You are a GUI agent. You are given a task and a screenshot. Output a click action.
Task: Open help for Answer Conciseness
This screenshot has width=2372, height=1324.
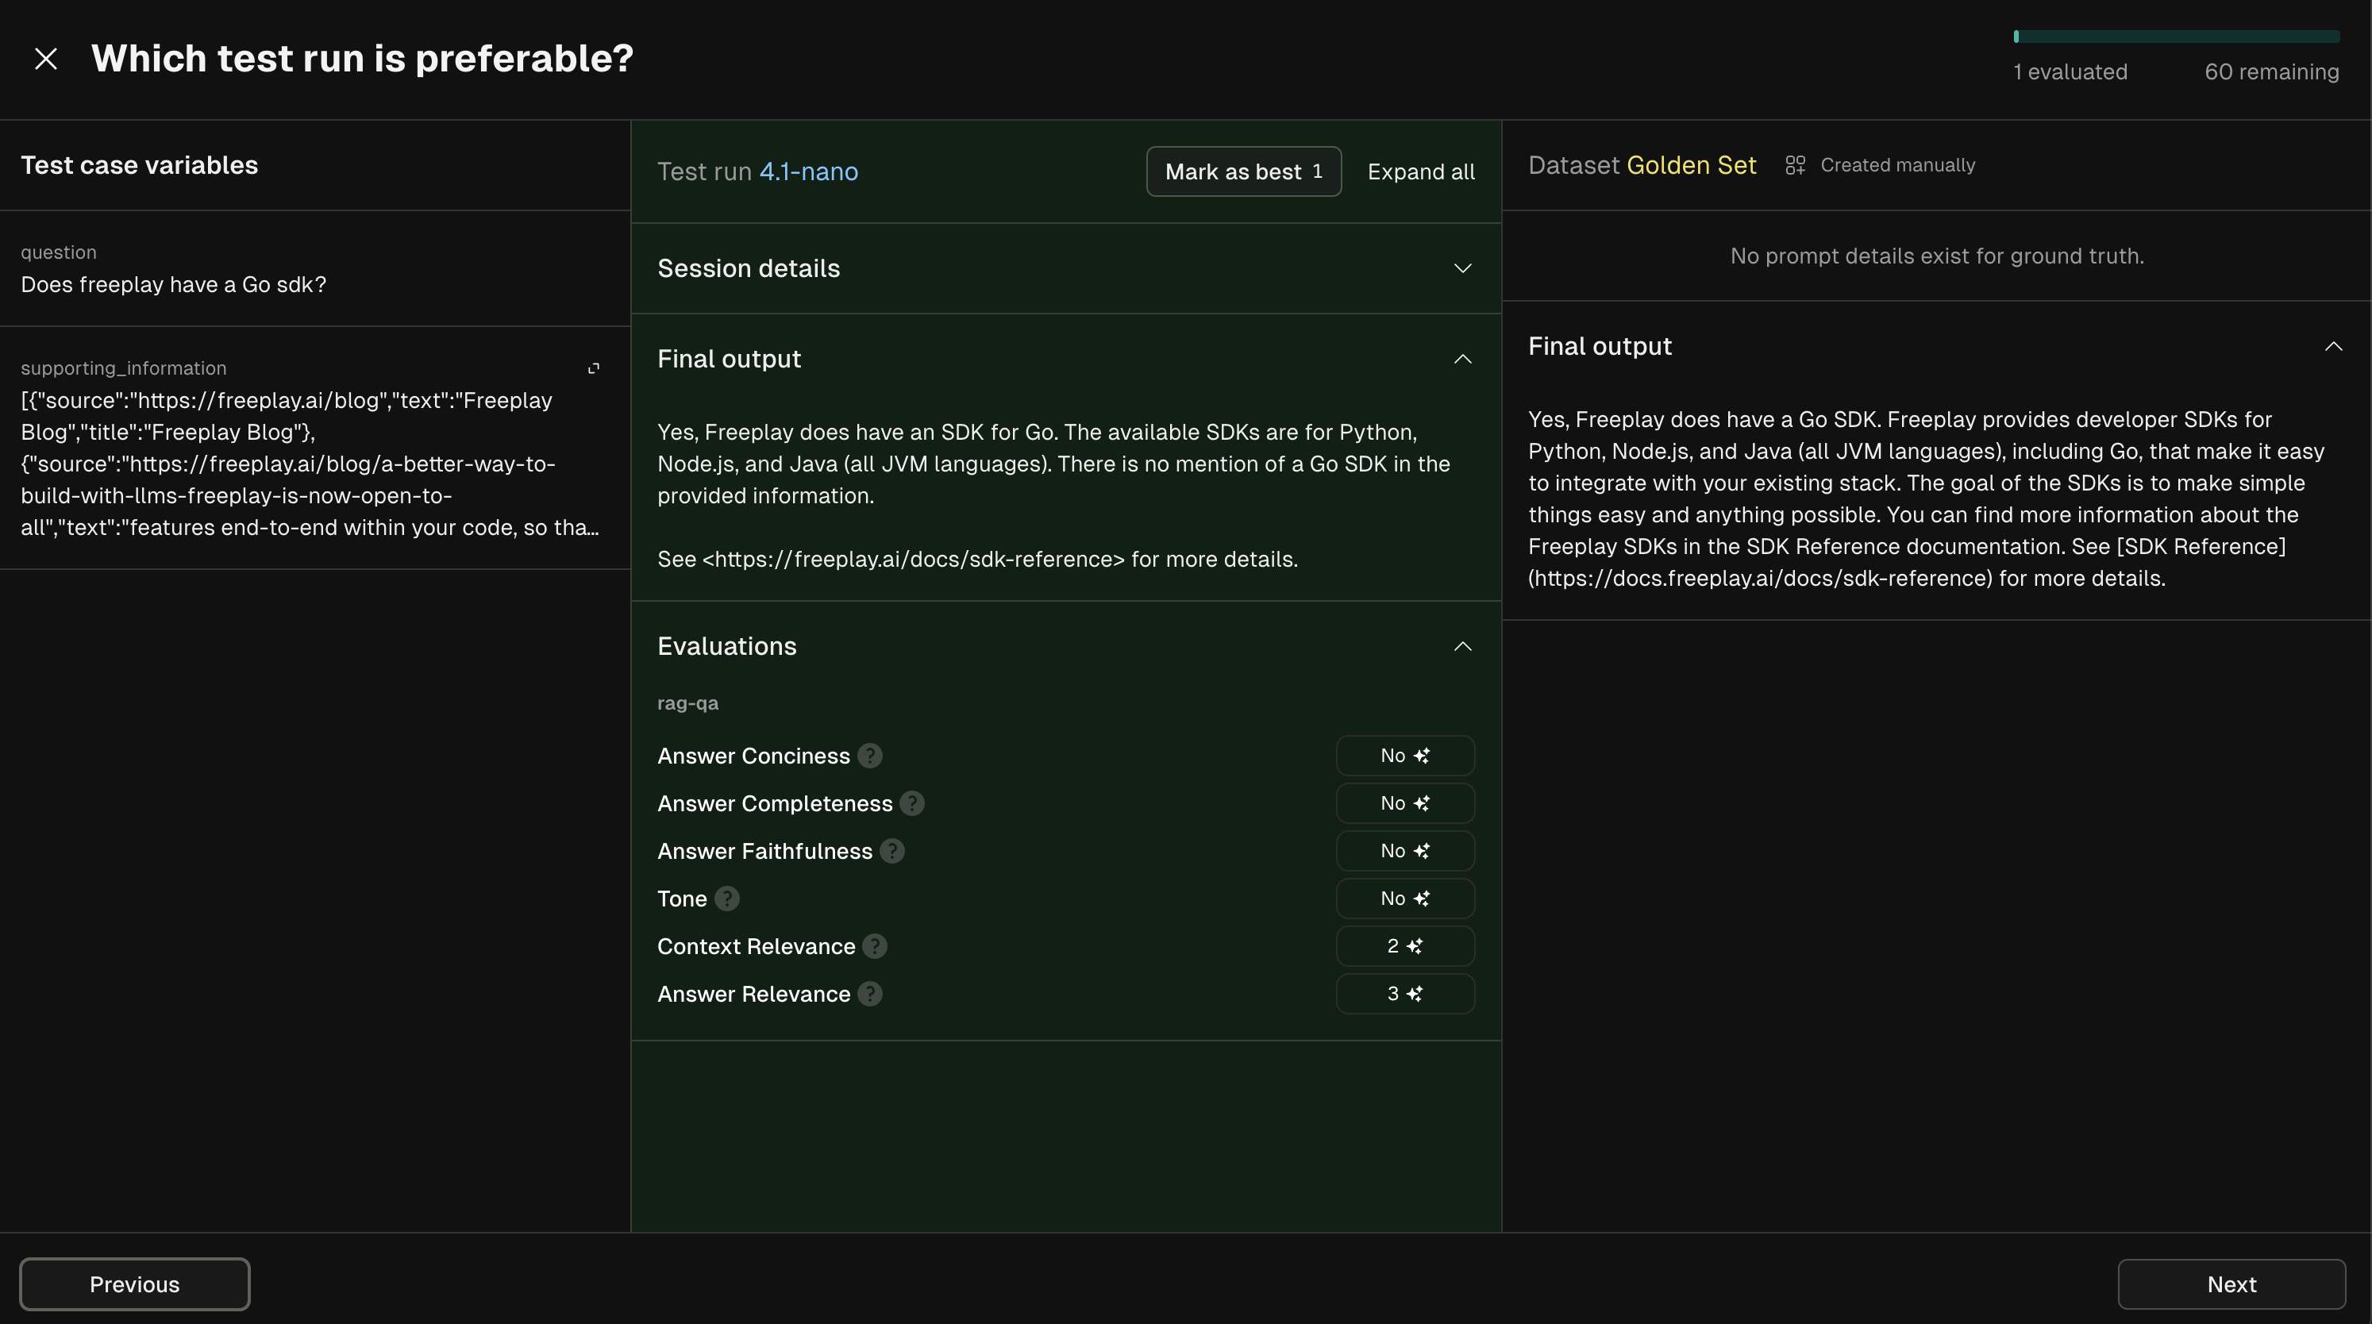(869, 756)
